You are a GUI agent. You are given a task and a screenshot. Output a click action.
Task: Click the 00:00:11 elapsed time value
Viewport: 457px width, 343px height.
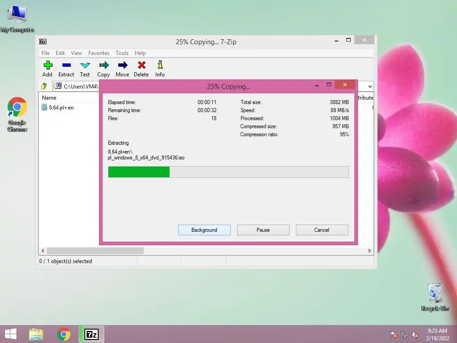[207, 102]
